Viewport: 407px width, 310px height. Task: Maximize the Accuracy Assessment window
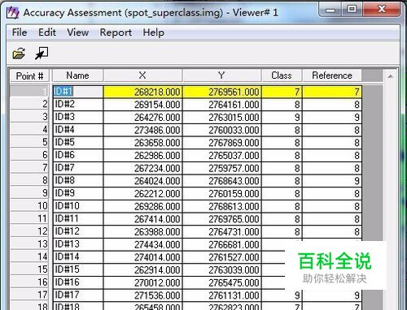(x=352, y=9)
